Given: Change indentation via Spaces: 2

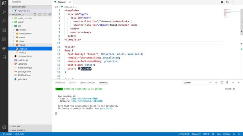Looking at the screenshot, I should pyautogui.click(x=196, y=134).
